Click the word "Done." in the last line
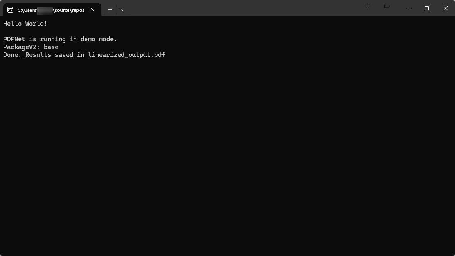Viewport: 455px width, 256px height. [x=12, y=55]
